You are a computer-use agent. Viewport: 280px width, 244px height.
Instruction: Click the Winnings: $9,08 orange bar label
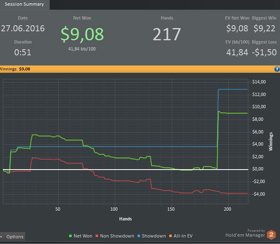click(x=15, y=69)
